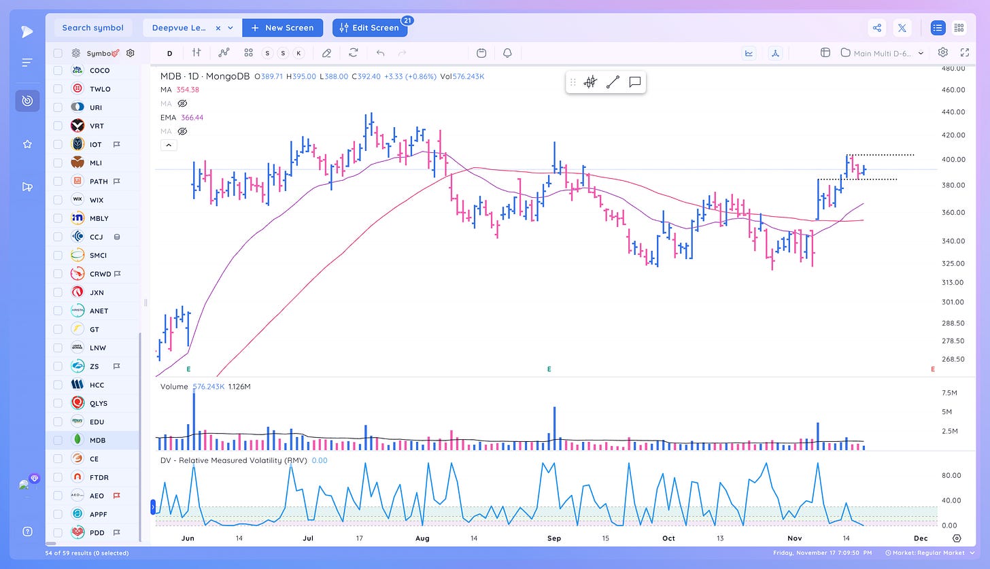The width and height of the screenshot is (990, 569).
Task: Toggle the line chart view button
Action: (749, 53)
